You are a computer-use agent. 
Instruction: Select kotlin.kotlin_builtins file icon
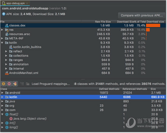[x=11, y=47]
